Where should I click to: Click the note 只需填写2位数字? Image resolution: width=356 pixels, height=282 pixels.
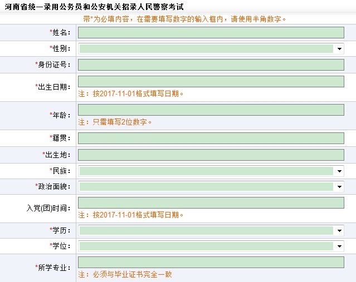point(115,122)
